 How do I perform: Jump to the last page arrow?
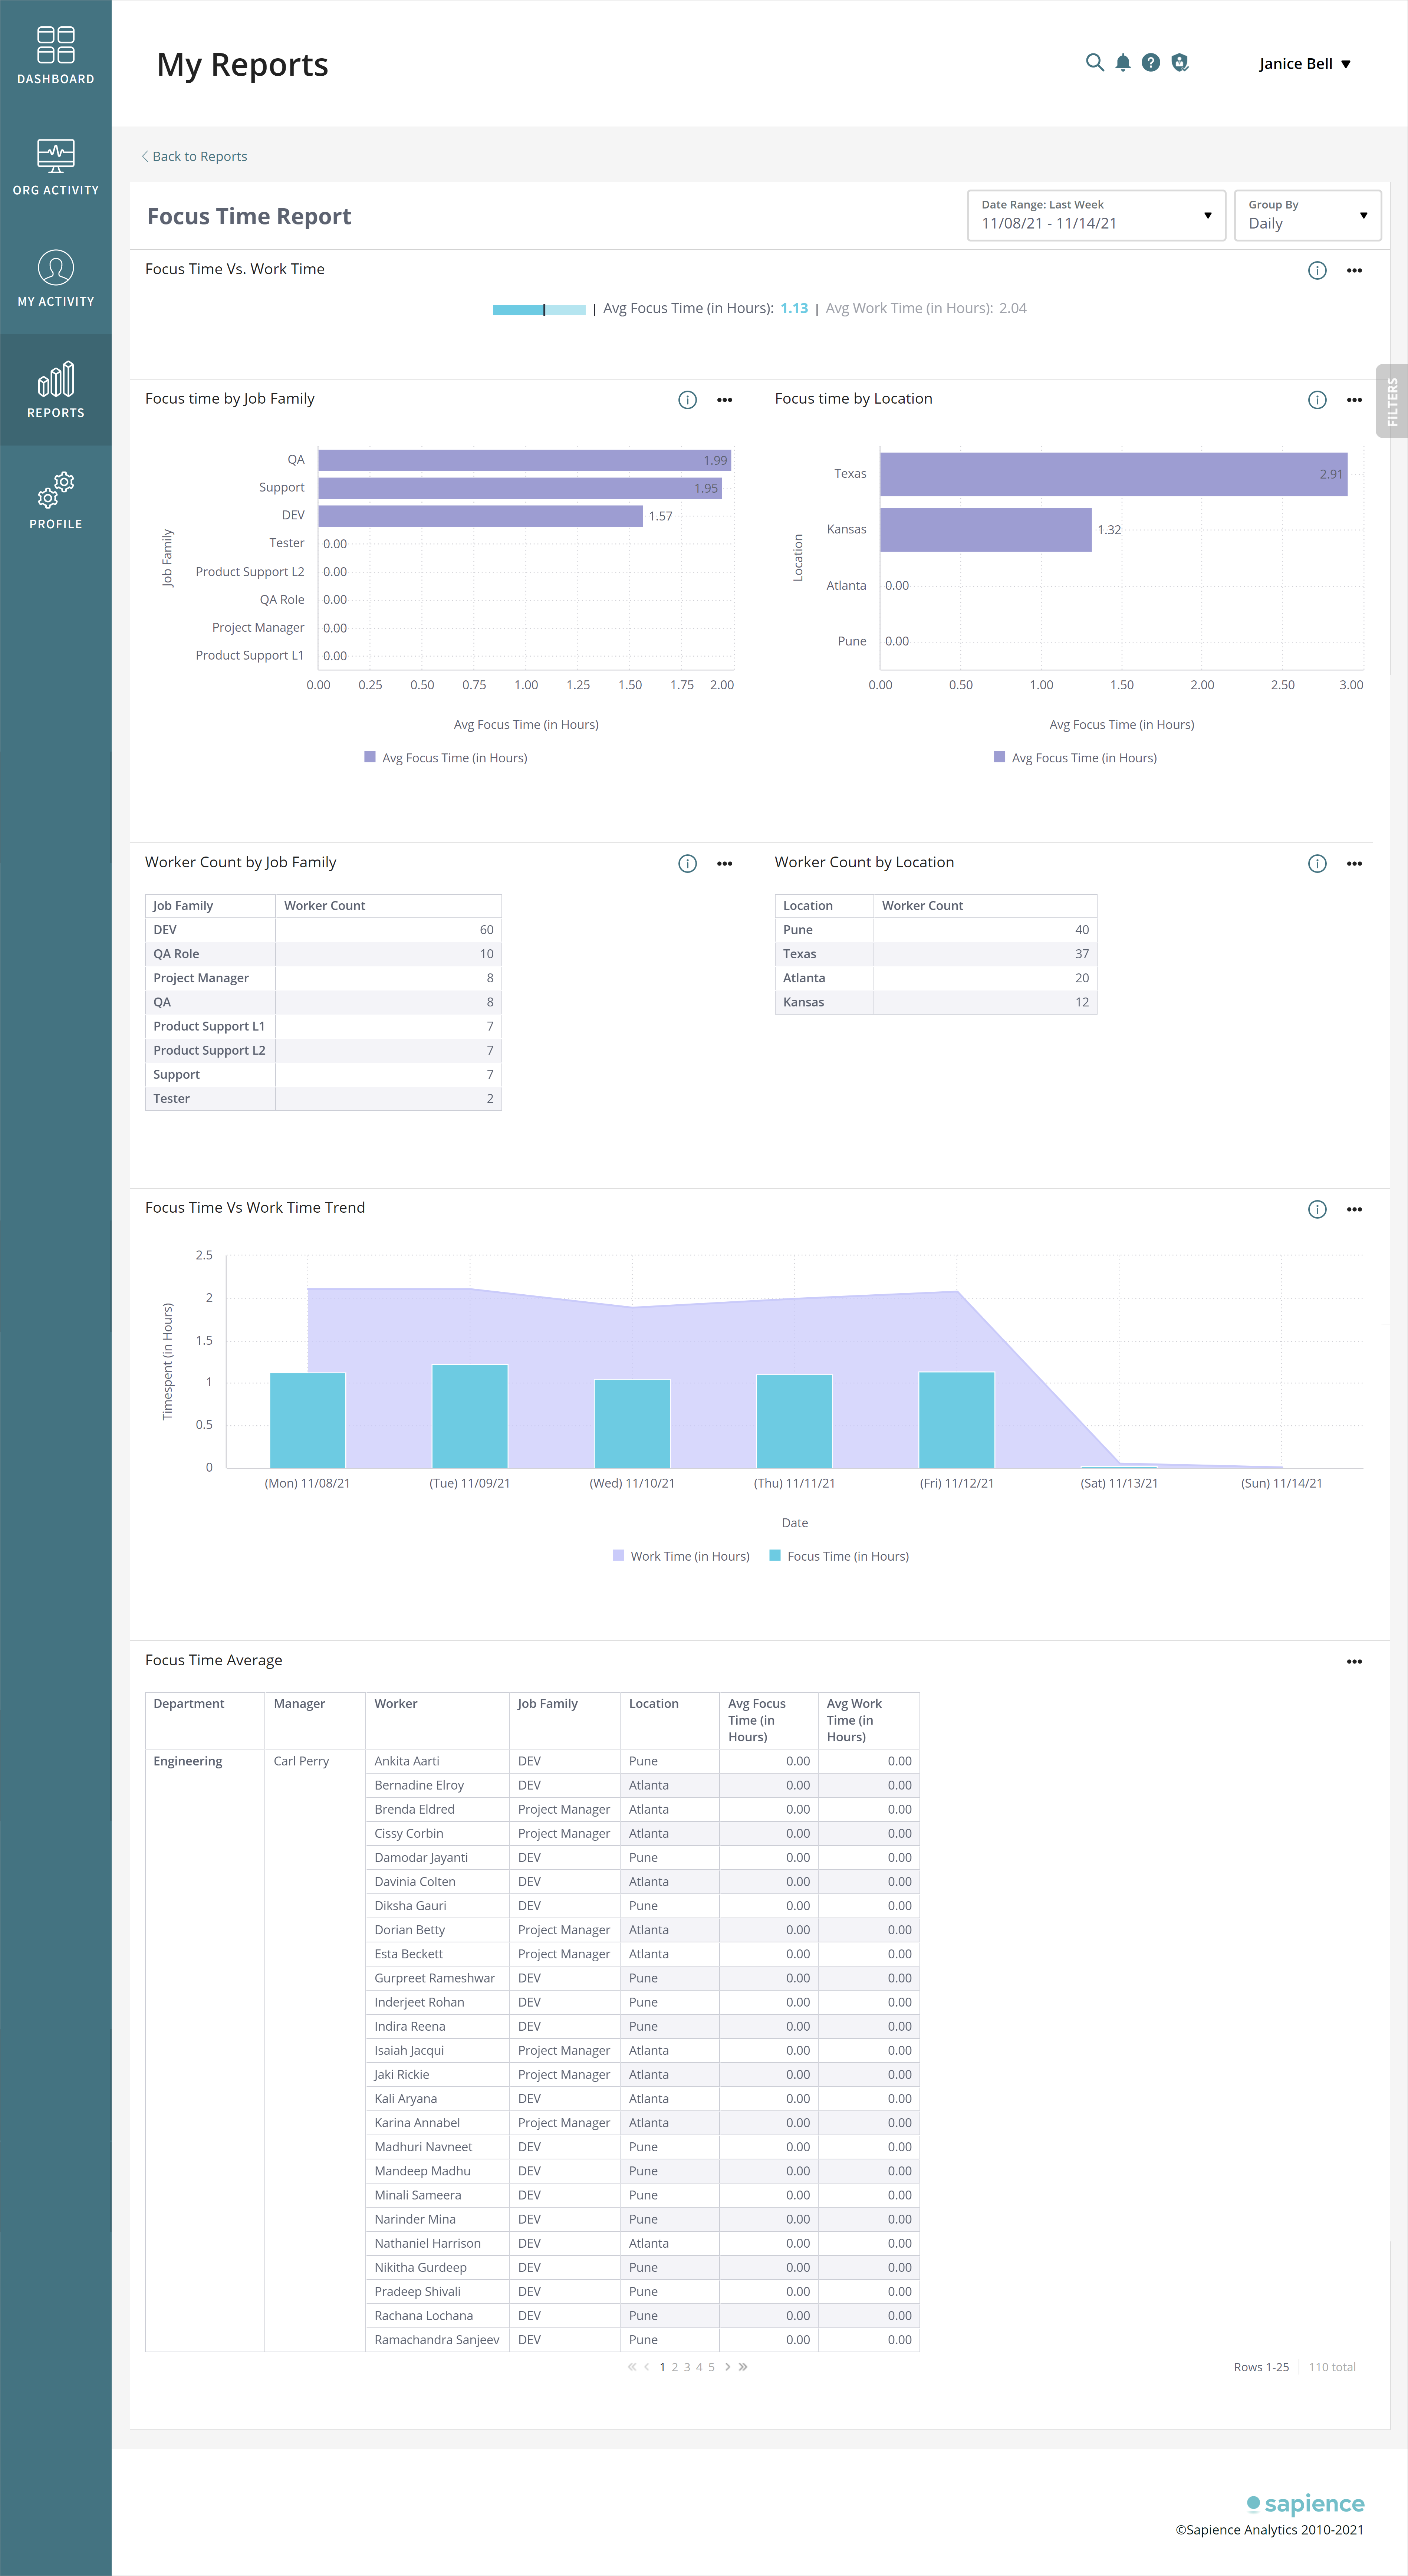743,2367
